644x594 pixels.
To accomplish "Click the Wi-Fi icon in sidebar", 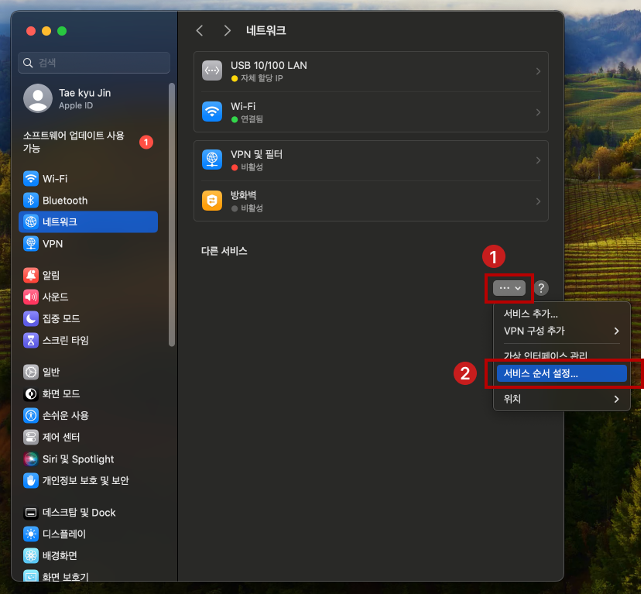I will tap(31, 178).
